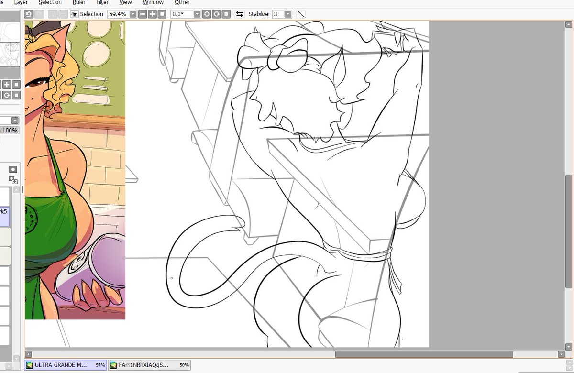Click horizontal scrollbar left arrow
The height and width of the screenshot is (373, 574).
tap(28, 354)
